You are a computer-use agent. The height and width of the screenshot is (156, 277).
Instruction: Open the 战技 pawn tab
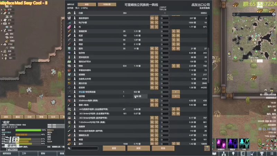pos(6,117)
